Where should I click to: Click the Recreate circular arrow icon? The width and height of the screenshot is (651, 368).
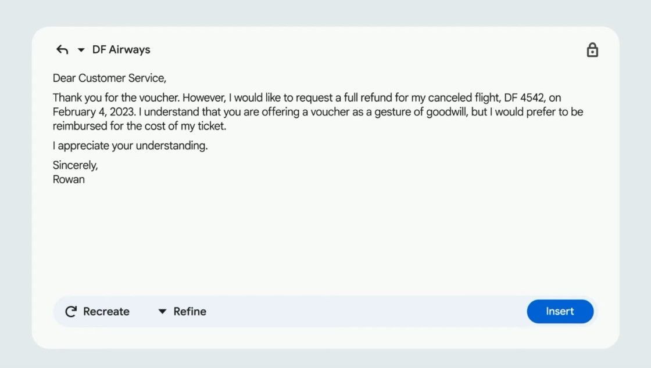(71, 312)
